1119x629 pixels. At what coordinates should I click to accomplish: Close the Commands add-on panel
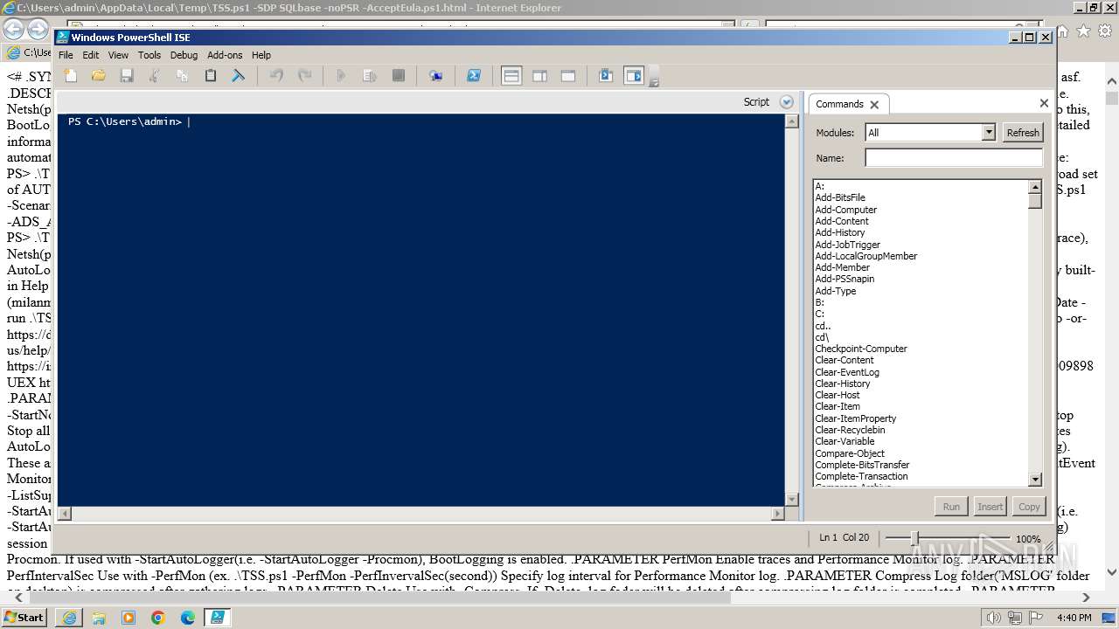1043,103
